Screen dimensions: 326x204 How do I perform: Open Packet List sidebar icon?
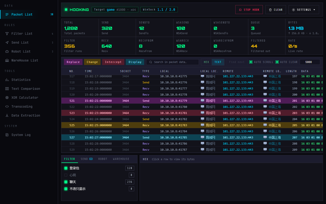tap(7, 15)
